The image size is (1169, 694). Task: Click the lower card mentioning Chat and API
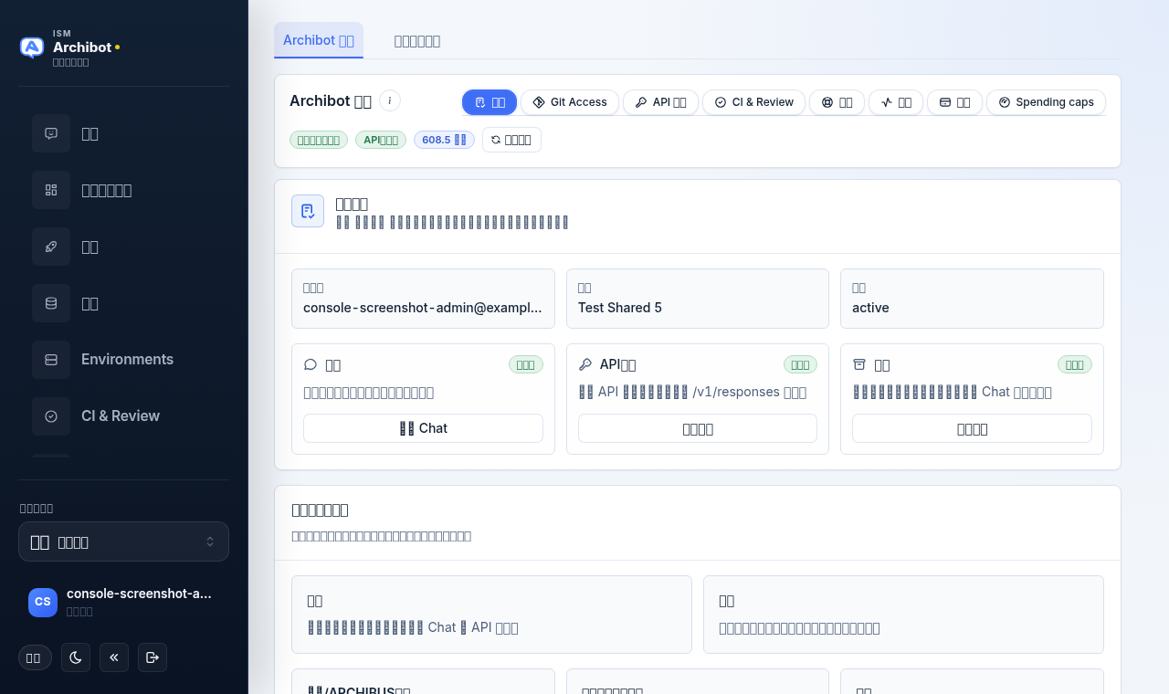pos(491,615)
